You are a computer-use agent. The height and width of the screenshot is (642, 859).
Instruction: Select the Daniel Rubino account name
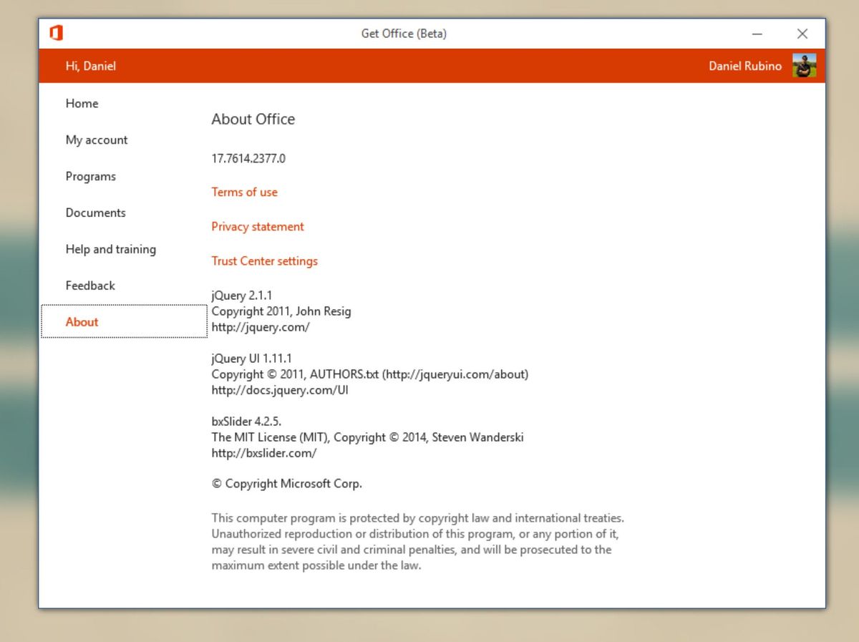pyautogui.click(x=745, y=66)
